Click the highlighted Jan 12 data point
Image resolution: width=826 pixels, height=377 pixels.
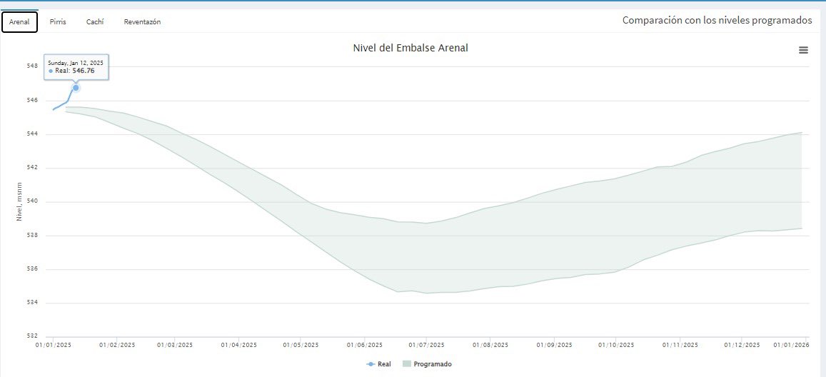tap(76, 87)
